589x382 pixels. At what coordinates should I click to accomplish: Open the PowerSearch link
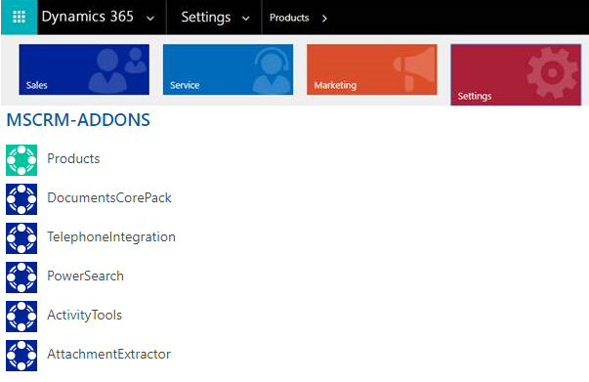[x=85, y=276]
